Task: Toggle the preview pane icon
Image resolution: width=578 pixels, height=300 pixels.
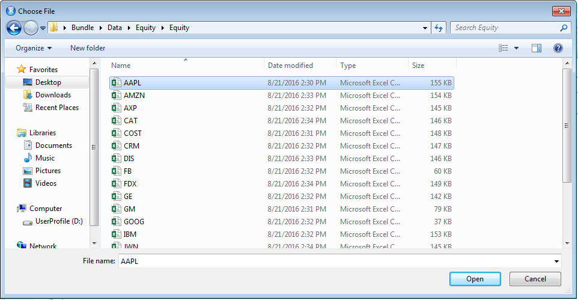Action: pos(537,48)
